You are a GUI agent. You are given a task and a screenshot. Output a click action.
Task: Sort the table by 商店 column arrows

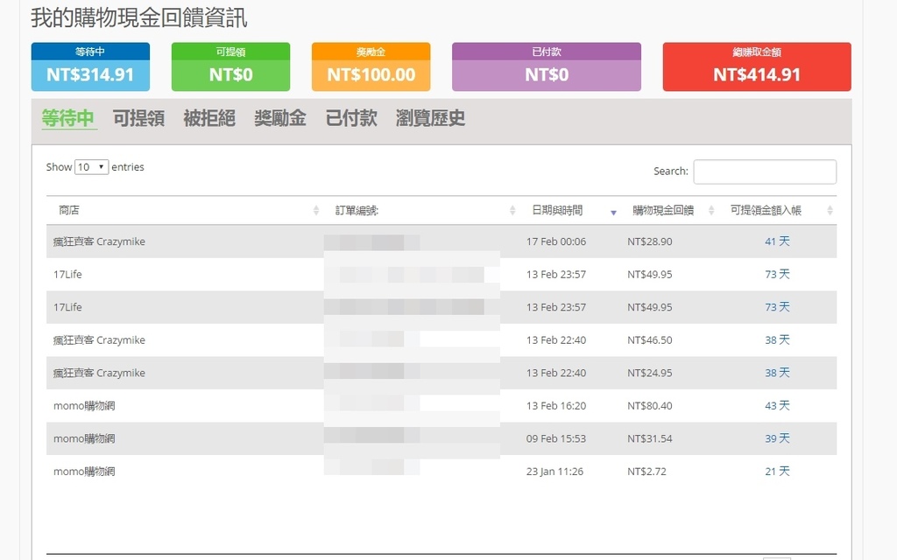[316, 211]
